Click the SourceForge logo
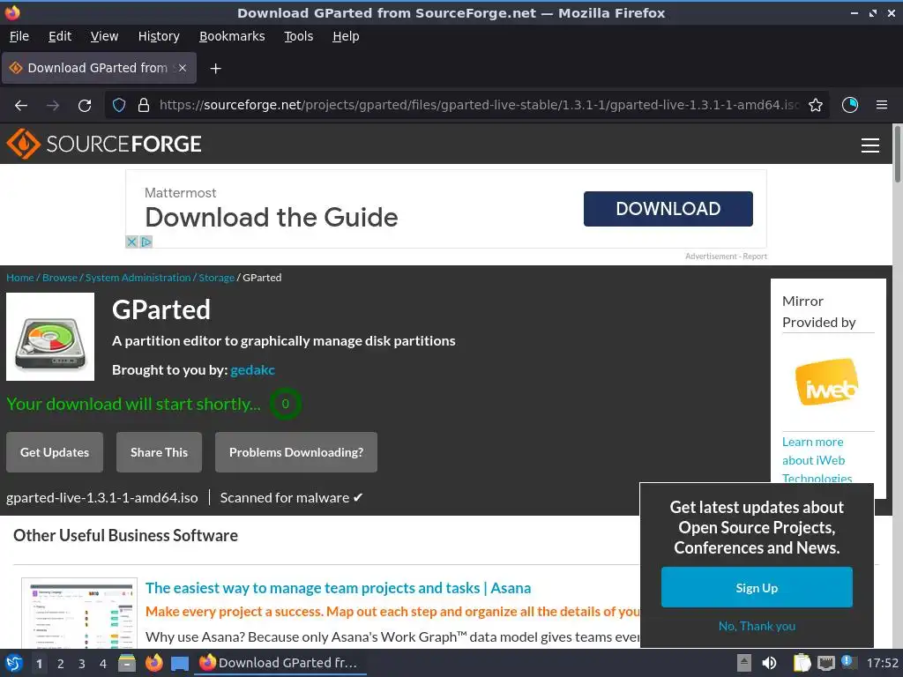The image size is (903, 677). [x=104, y=144]
